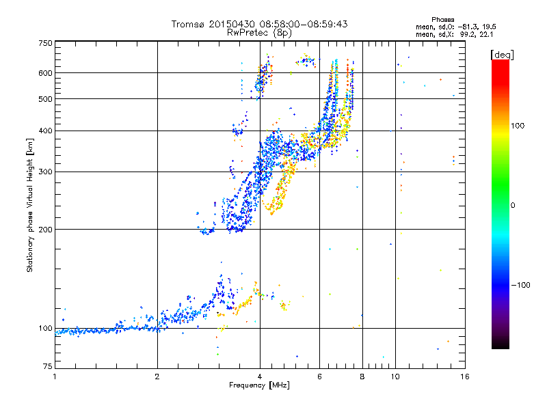The image size is (547, 410).
Task: Click the 4 MHz frequency tick label
Action: coord(260,377)
